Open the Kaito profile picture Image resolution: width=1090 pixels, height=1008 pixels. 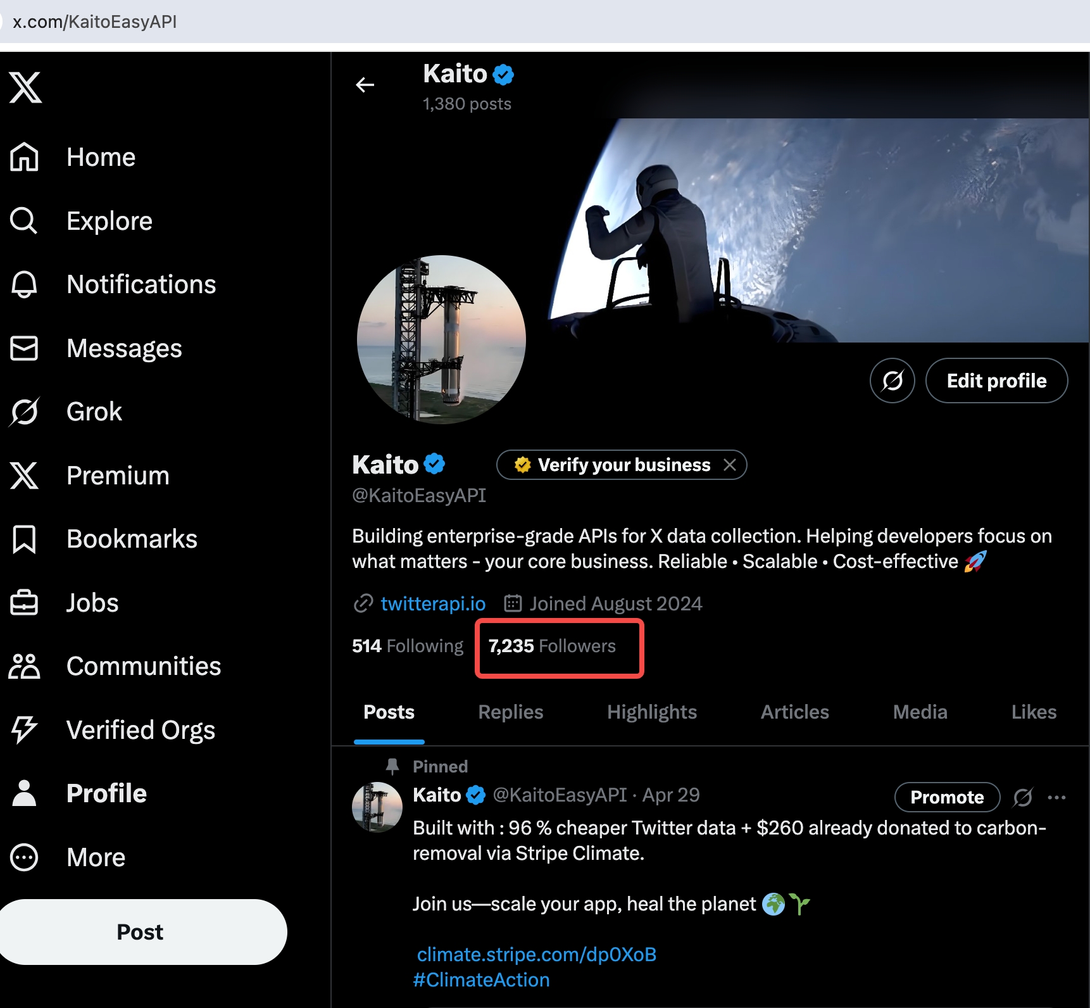441,339
